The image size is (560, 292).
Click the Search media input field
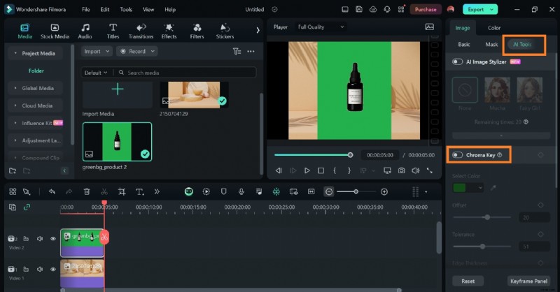(185, 73)
